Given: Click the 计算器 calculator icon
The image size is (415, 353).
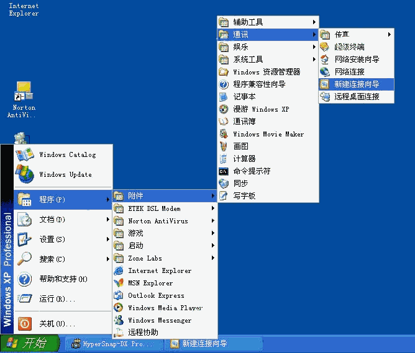Looking at the screenshot, I should pyautogui.click(x=224, y=159).
